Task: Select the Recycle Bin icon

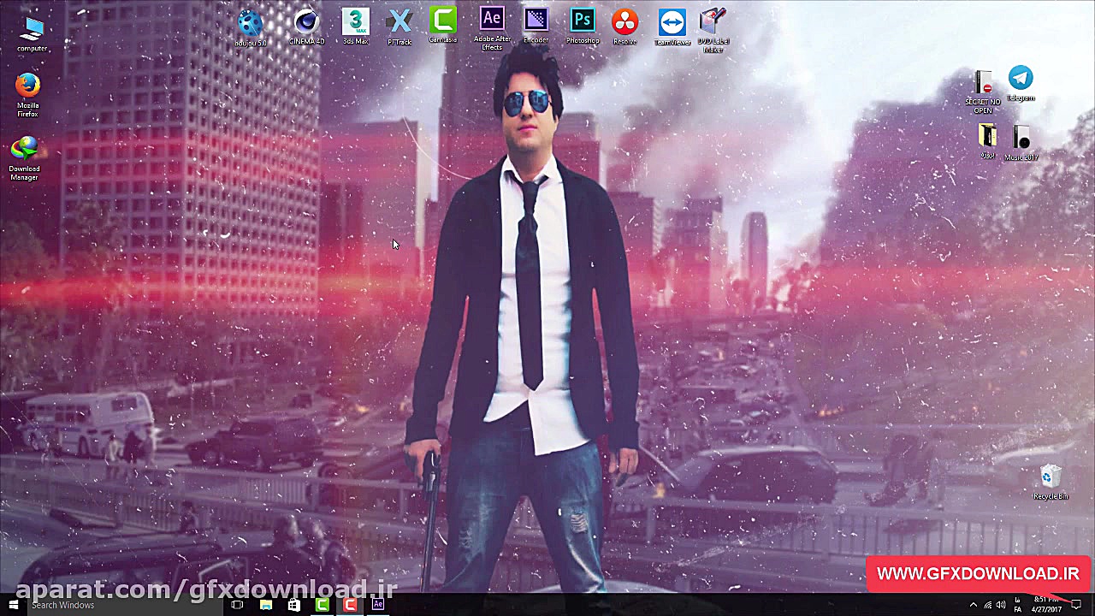Action: (x=1051, y=477)
